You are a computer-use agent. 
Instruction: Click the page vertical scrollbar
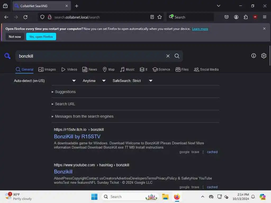(270, 56)
